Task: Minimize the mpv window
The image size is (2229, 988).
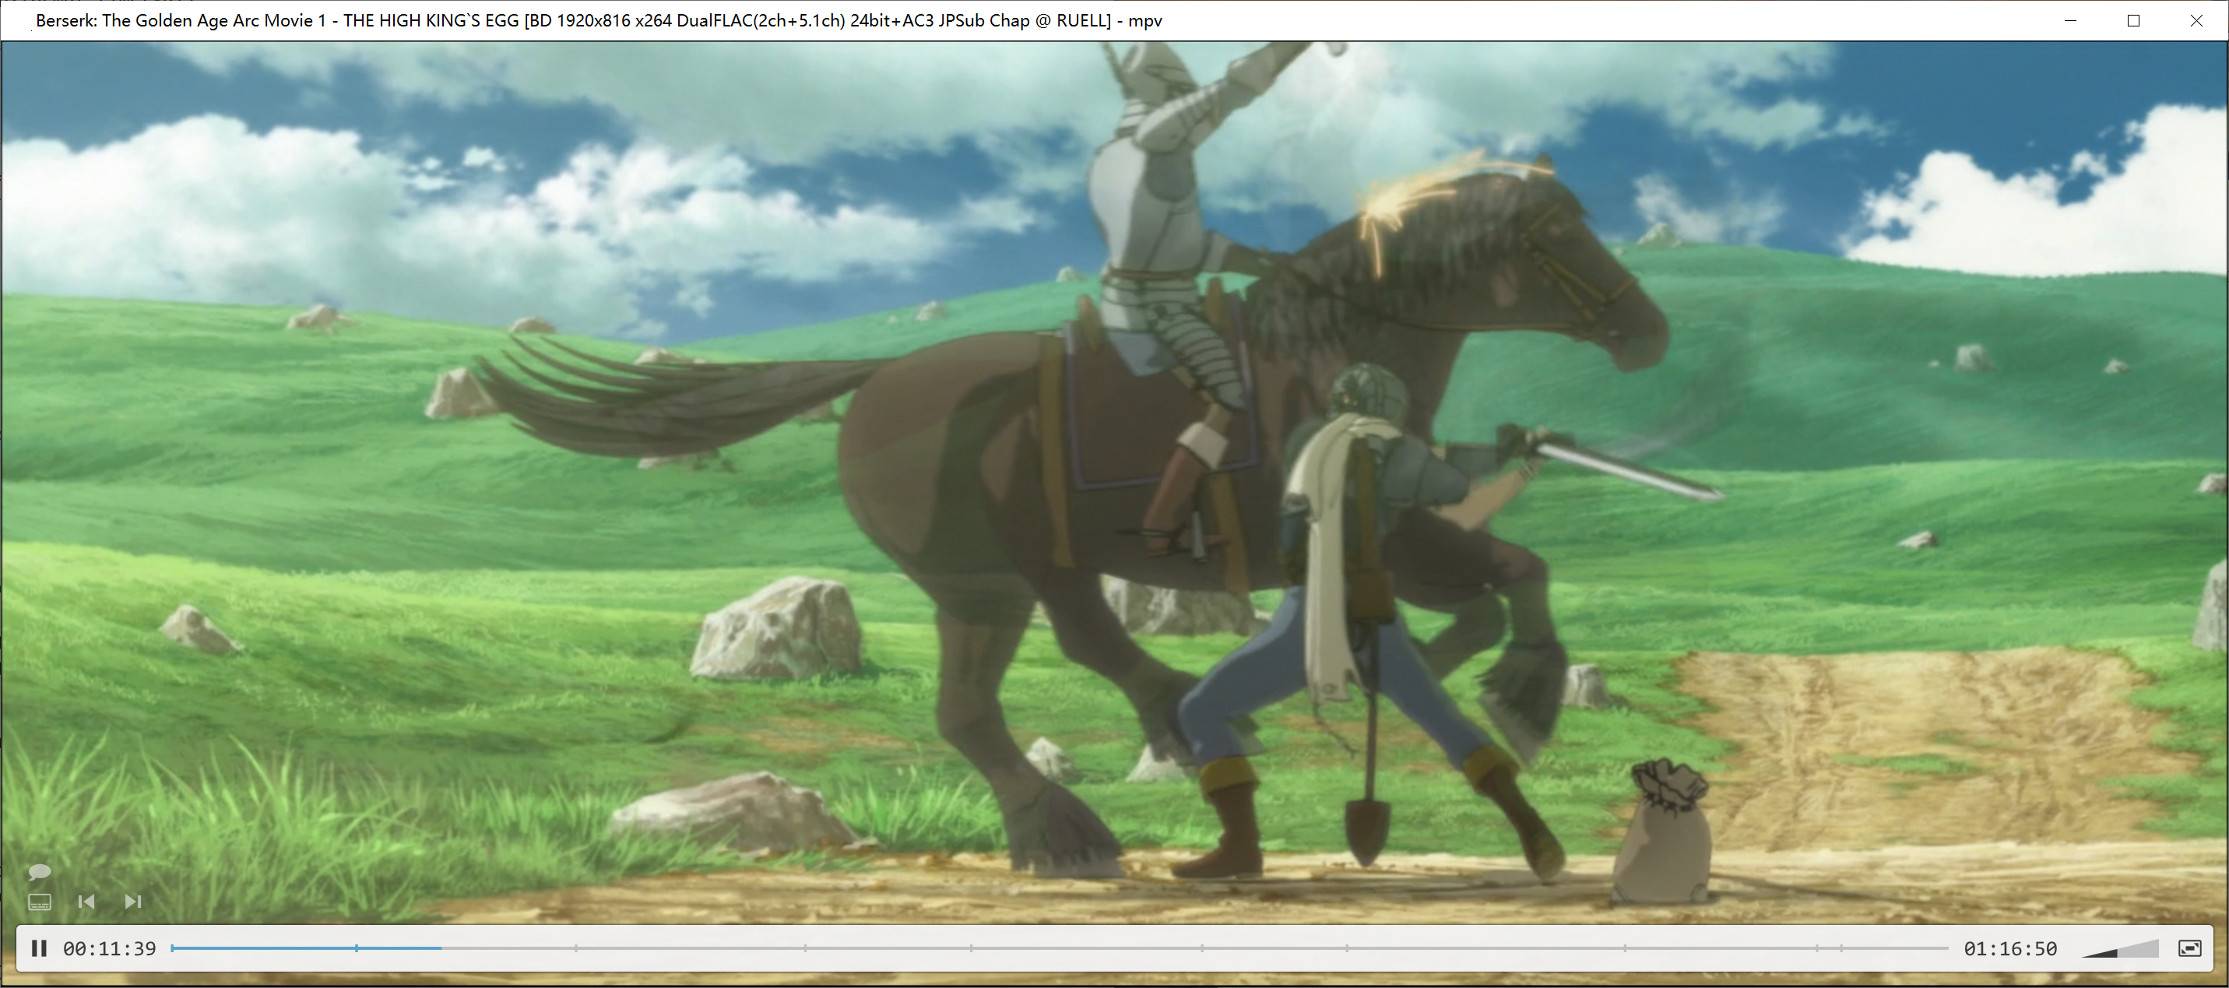Action: tap(2071, 21)
